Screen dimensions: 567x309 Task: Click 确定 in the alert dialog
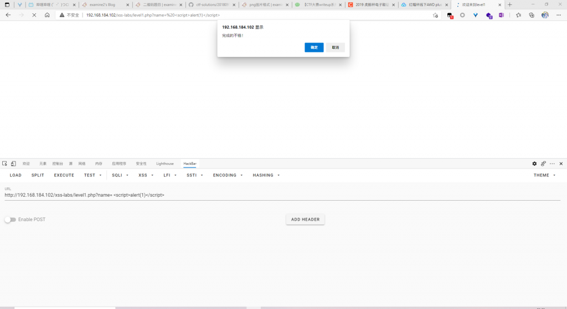pyautogui.click(x=314, y=48)
